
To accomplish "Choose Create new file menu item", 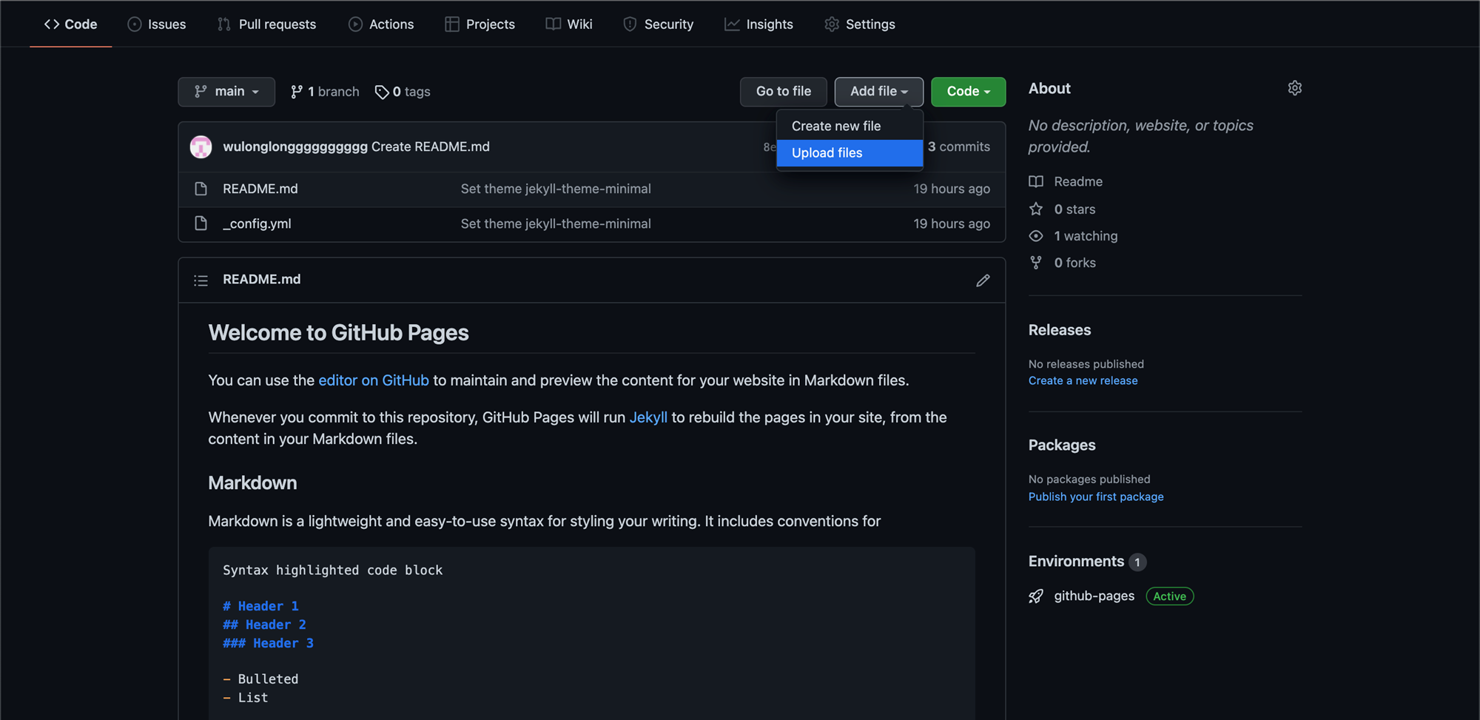I will (850, 127).
